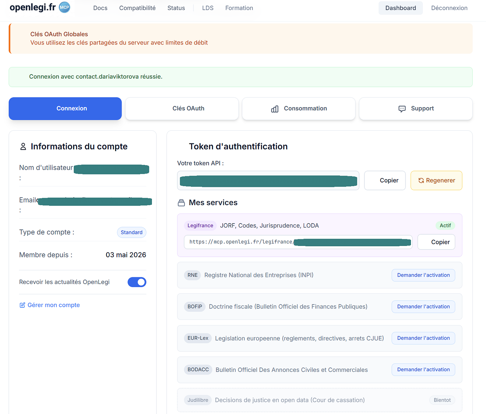Toggle Recevoir les actualités OpenLegi switch
The image size is (486, 414).
point(137,282)
